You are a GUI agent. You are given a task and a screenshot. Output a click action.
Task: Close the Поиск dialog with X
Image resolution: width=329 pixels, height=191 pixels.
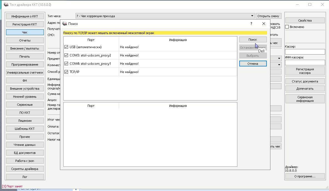click(264, 24)
